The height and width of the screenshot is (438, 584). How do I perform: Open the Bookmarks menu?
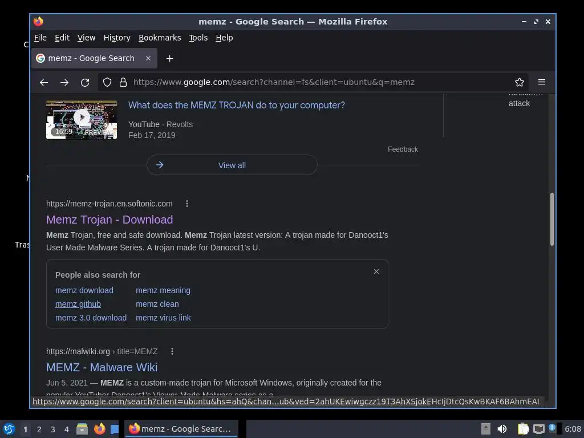(160, 38)
